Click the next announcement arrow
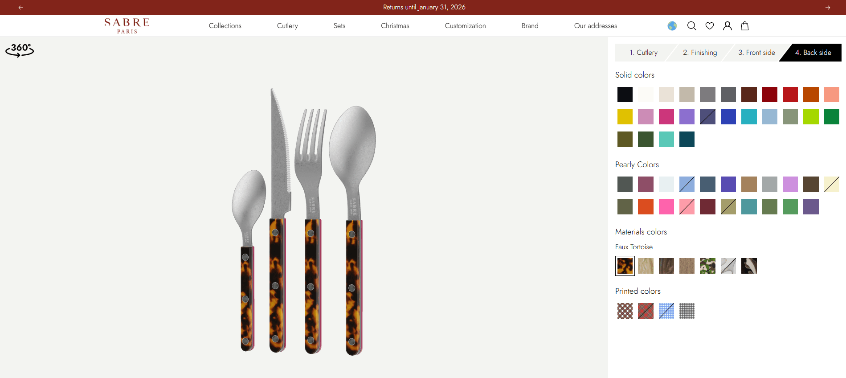Image resolution: width=846 pixels, height=378 pixels. click(828, 8)
